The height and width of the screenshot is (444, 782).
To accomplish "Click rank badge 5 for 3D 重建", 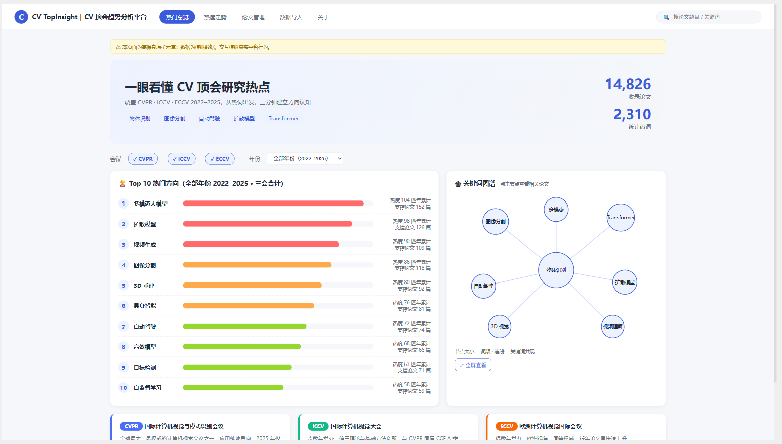I will click(x=123, y=286).
